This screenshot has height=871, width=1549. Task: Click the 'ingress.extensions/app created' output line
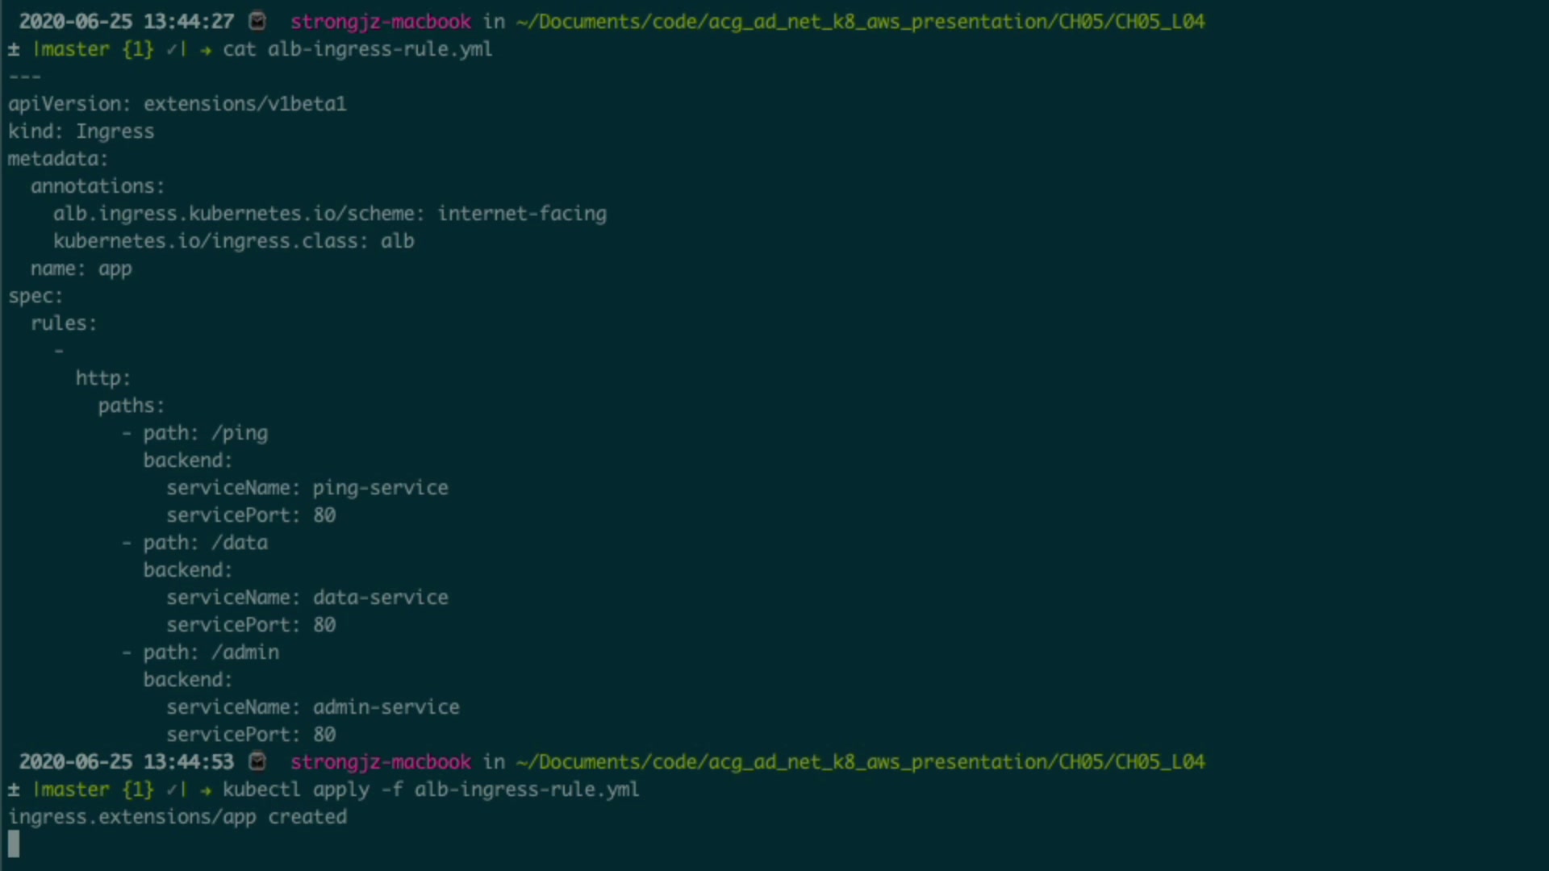pyautogui.click(x=177, y=817)
